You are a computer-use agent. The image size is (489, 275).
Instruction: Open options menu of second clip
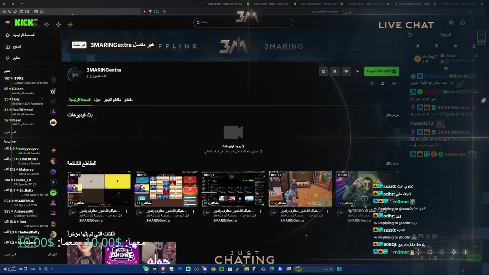(x=194, y=211)
